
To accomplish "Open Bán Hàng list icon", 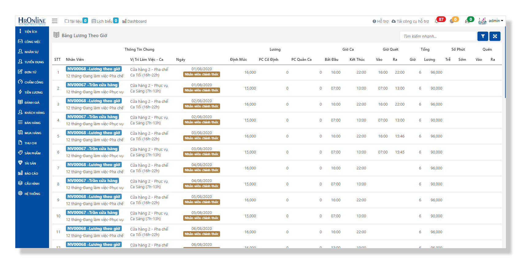I will 20,122.
